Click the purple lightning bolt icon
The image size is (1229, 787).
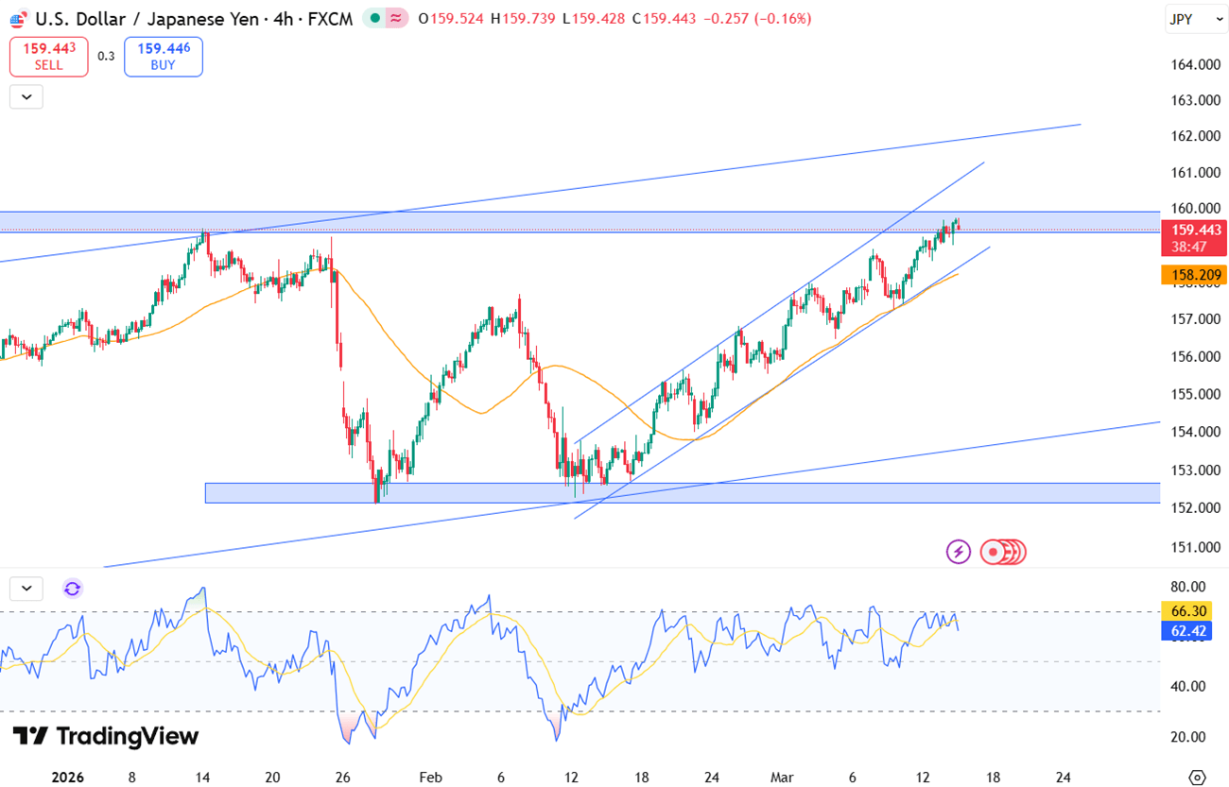pyautogui.click(x=959, y=552)
